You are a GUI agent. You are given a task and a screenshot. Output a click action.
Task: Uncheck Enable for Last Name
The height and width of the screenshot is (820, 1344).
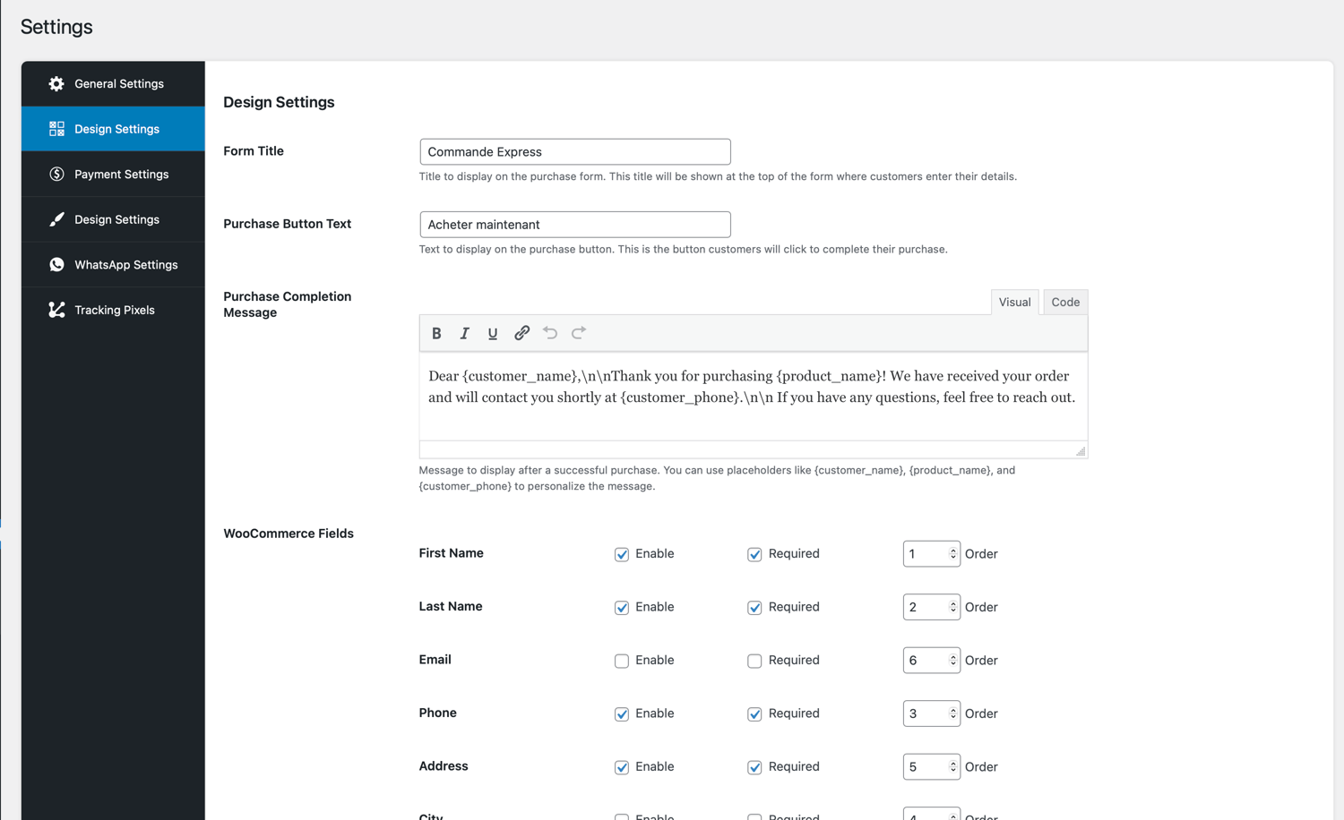tap(622, 608)
